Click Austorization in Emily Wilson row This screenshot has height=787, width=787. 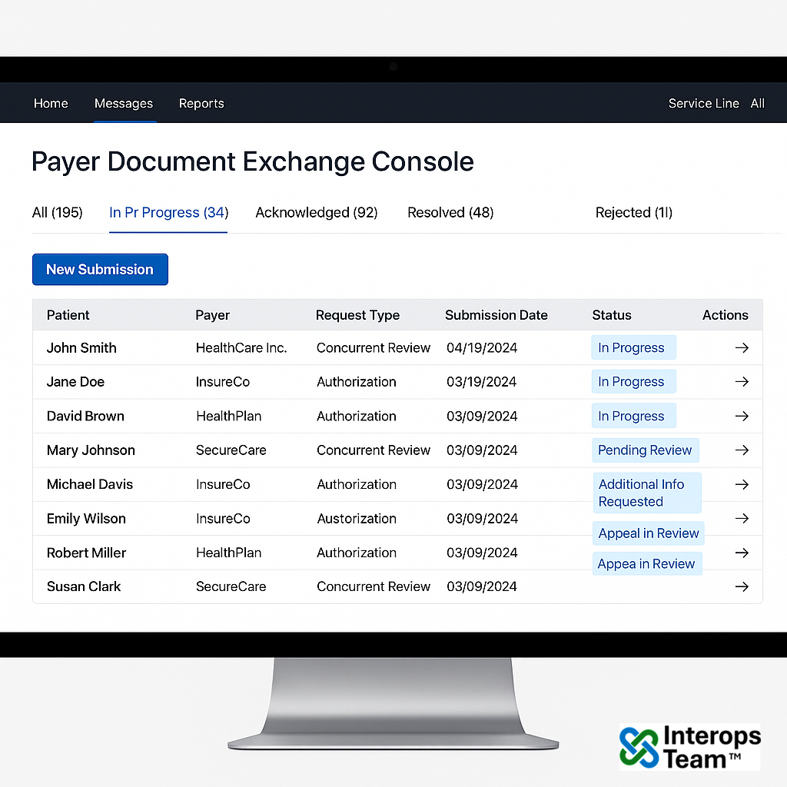coord(357,519)
